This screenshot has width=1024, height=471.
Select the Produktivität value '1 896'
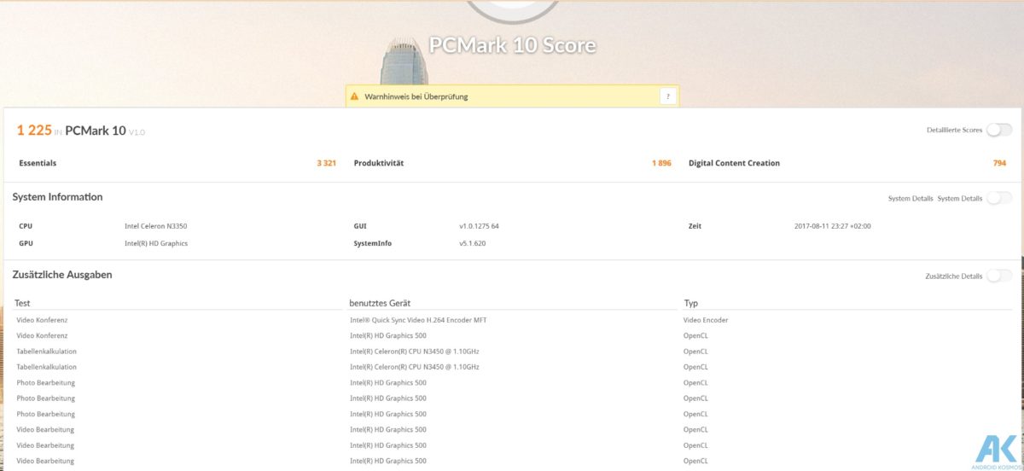click(661, 163)
